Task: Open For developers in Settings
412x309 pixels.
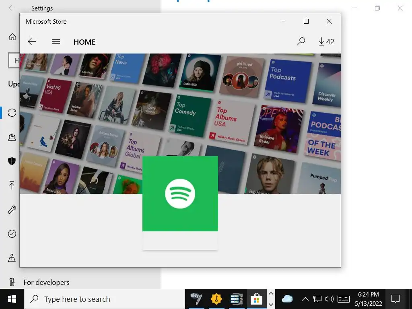Action: point(47,282)
